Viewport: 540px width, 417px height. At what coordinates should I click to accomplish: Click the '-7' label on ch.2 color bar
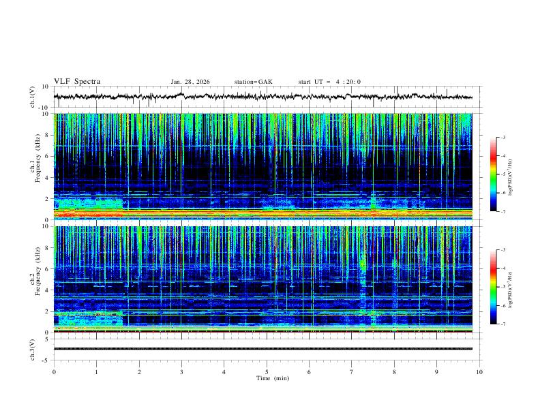click(502, 324)
